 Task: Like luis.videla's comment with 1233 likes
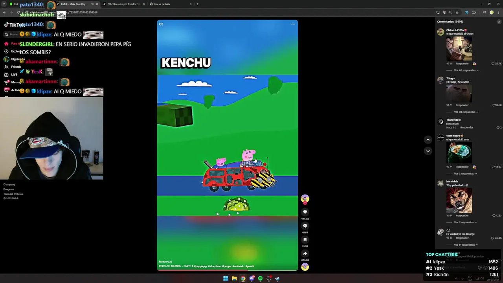point(494,216)
